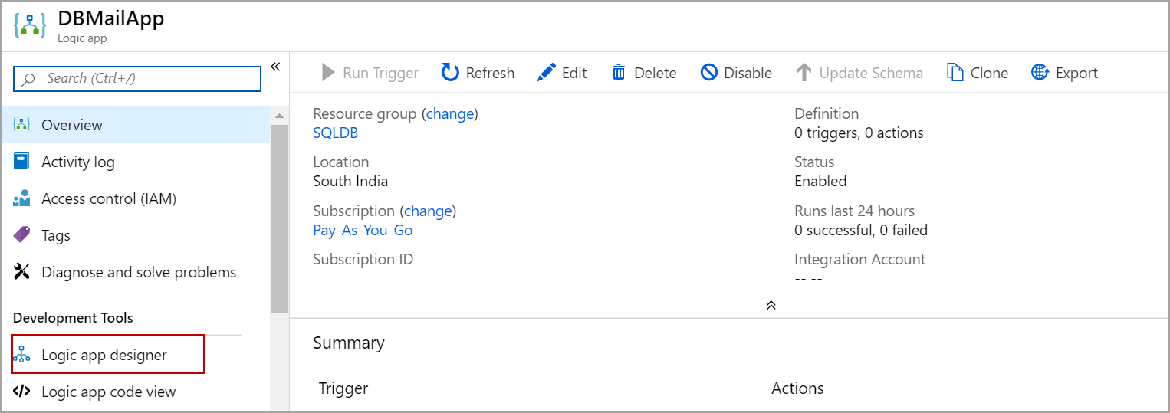Click the Clone icon
Screen dimensions: 1170x413
955,73
